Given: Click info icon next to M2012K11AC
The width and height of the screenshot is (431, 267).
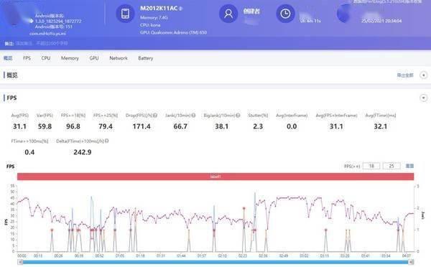Looking at the screenshot, I should tap(180, 9).
